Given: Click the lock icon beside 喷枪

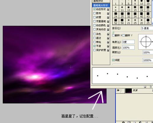Looking at the screenshot, I should [x=108, y=42].
